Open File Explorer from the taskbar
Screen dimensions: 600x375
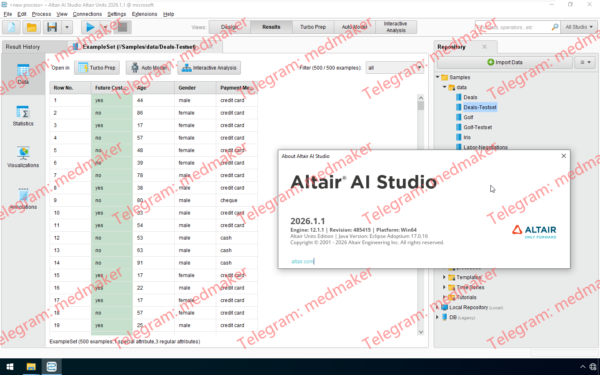coord(31,367)
